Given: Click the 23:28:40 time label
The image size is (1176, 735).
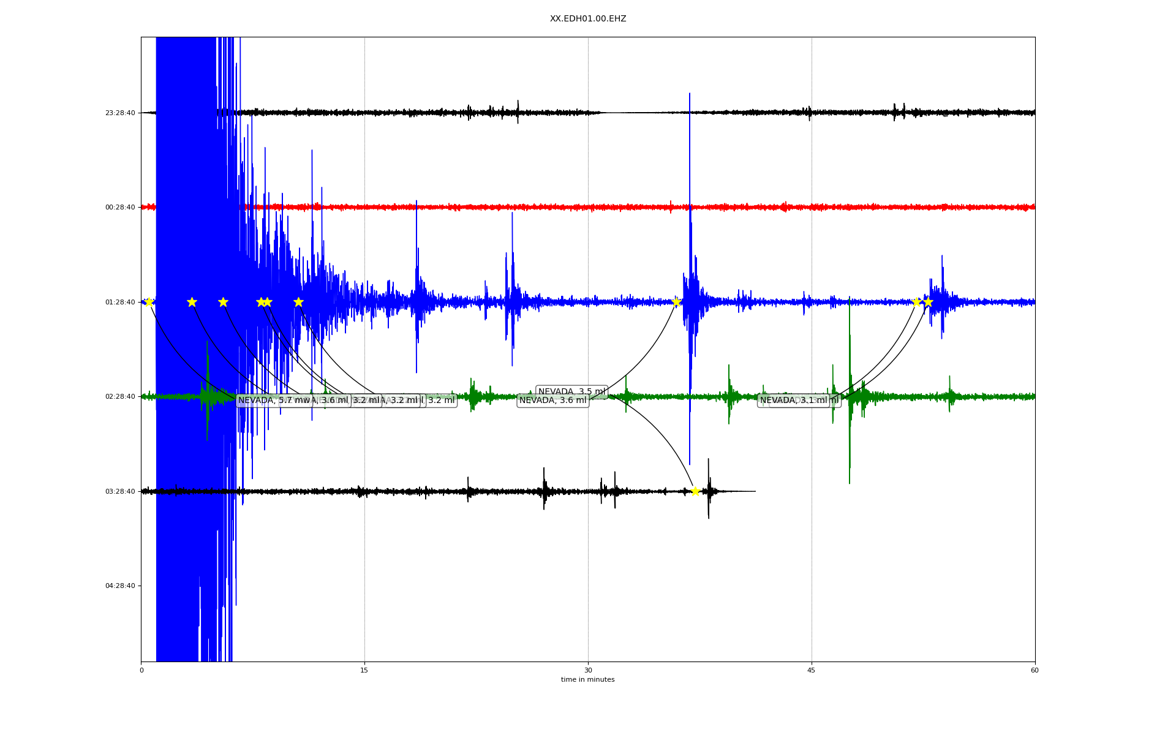Looking at the screenshot, I should (x=120, y=113).
